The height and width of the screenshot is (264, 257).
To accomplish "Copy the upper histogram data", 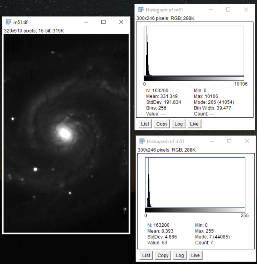I will click(162, 124).
